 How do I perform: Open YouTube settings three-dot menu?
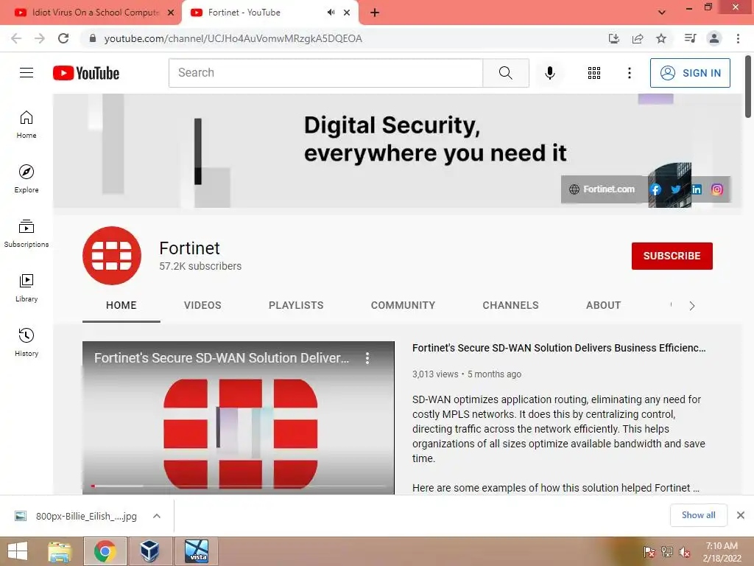(629, 73)
